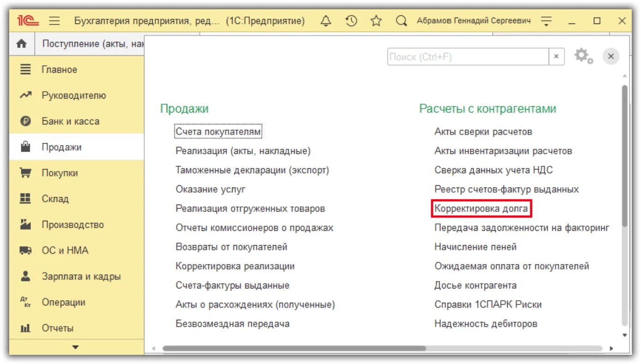Open Возвраты от покупателей
Viewport: 641px width, 364px height.
tap(231, 247)
